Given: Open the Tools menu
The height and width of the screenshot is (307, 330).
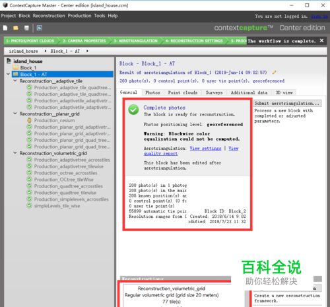Looking at the screenshot, I should point(100,16).
